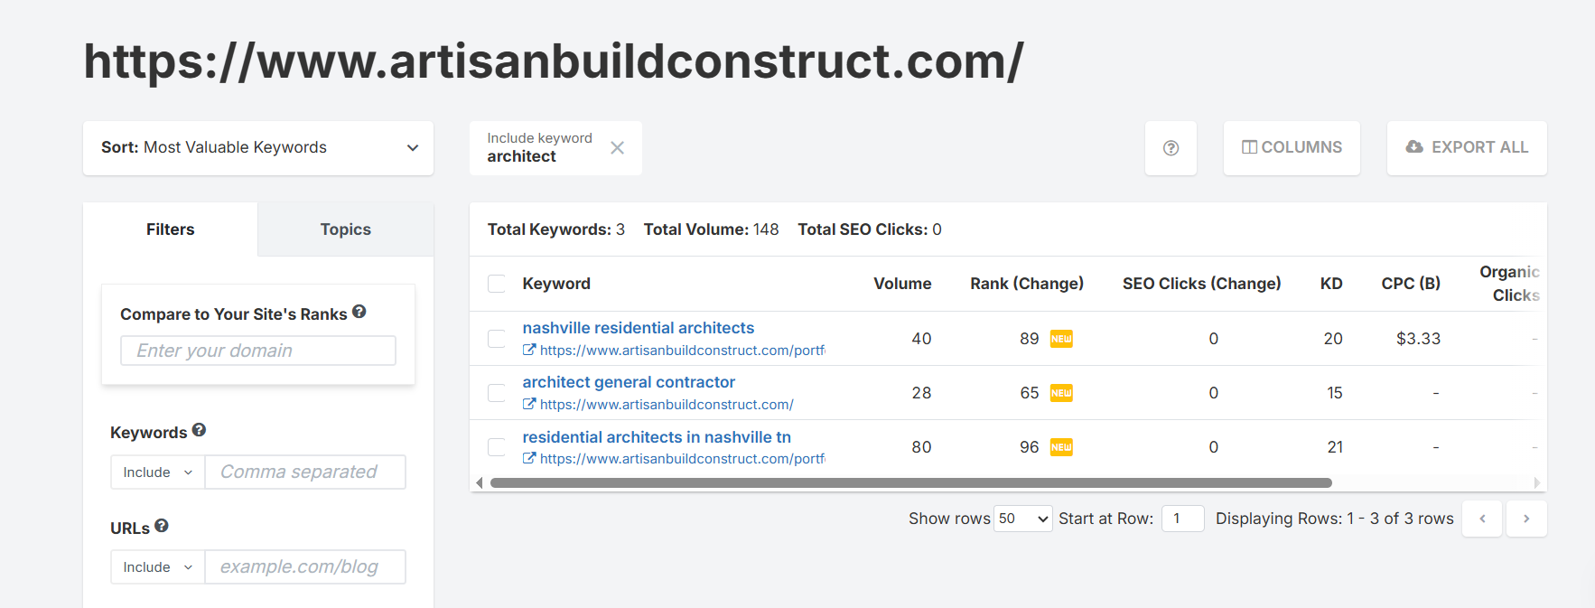Open external link icon for architect general contractor
Viewport: 1595px width, 608px height.
tap(529, 405)
